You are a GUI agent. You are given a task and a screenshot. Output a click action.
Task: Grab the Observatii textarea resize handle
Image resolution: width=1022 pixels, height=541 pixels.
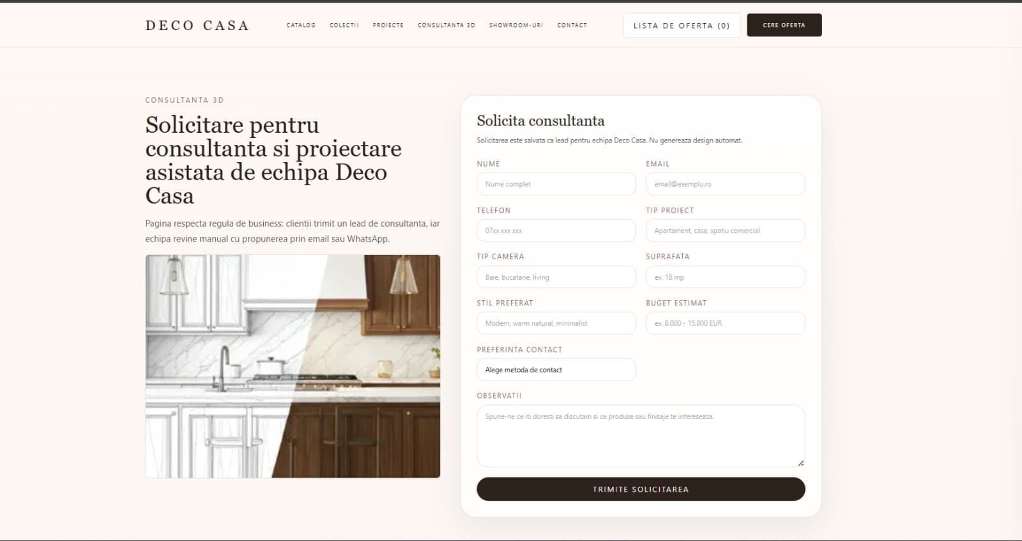pos(800,462)
